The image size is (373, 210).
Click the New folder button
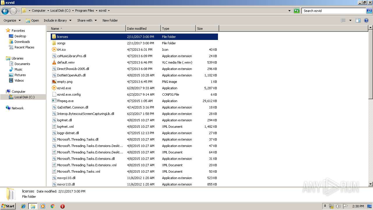(x=110, y=20)
